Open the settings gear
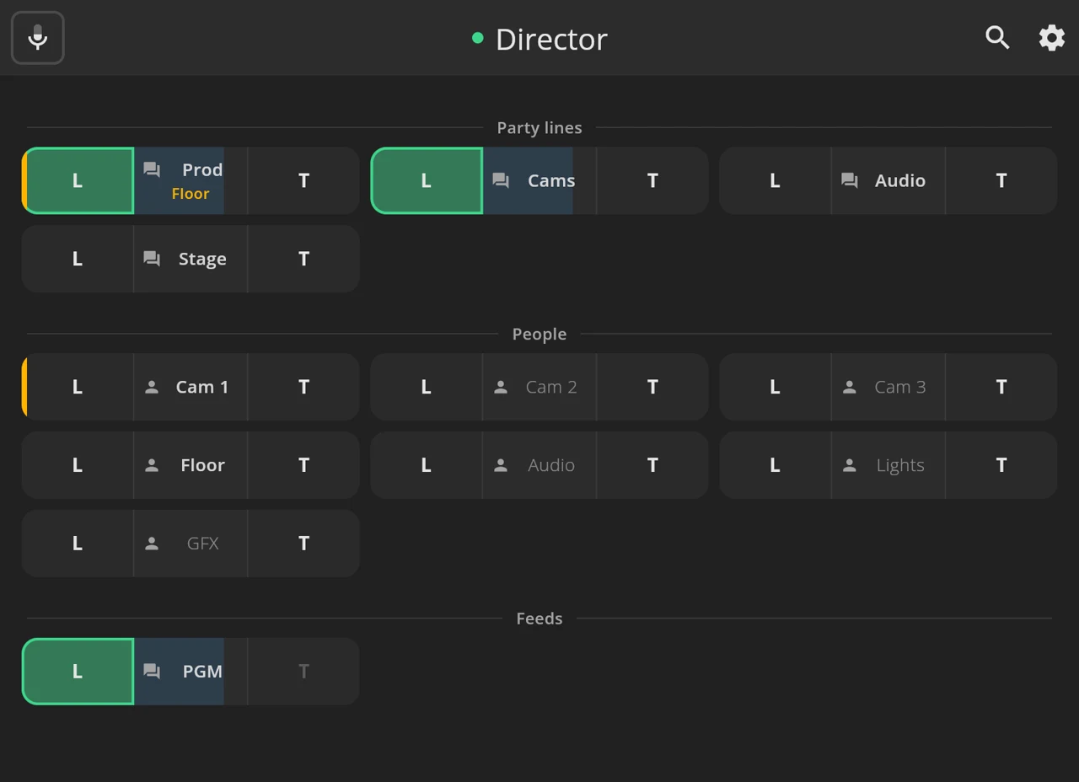This screenshot has width=1079, height=782. point(1051,38)
